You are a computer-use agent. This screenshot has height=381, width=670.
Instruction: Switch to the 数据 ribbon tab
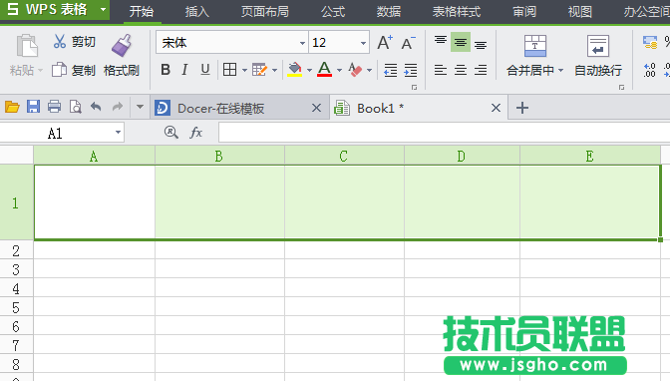click(389, 12)
